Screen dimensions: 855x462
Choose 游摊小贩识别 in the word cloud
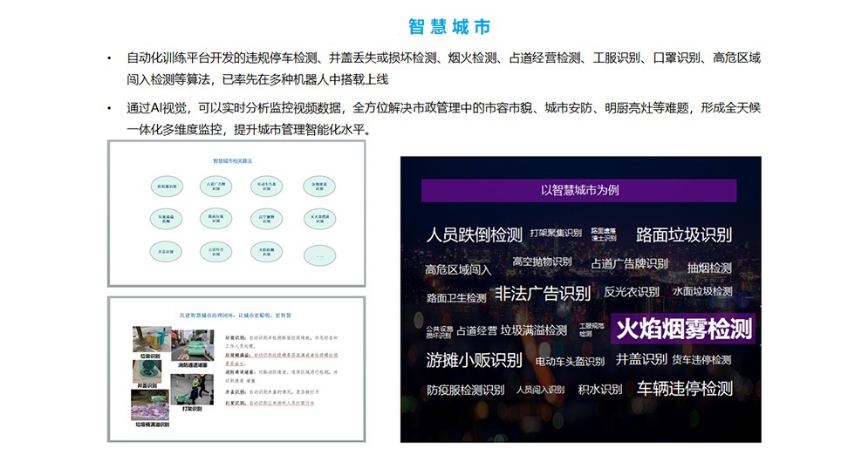coord(474,360)
